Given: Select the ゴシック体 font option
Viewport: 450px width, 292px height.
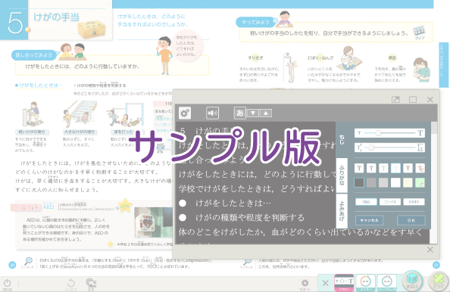Looking at the screenshot, I should pyautogui.click(x=389, y=202).
